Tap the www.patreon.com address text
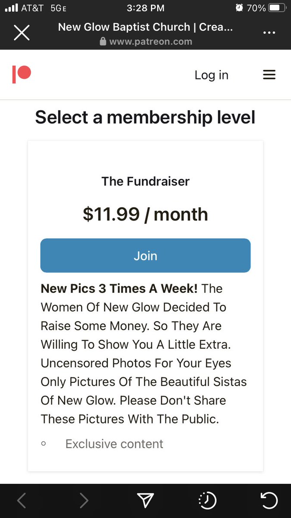 [150, 42]
